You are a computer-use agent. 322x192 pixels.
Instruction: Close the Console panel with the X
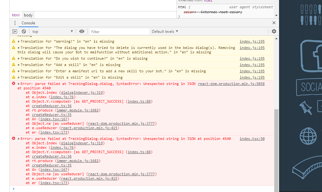point(273,23)
